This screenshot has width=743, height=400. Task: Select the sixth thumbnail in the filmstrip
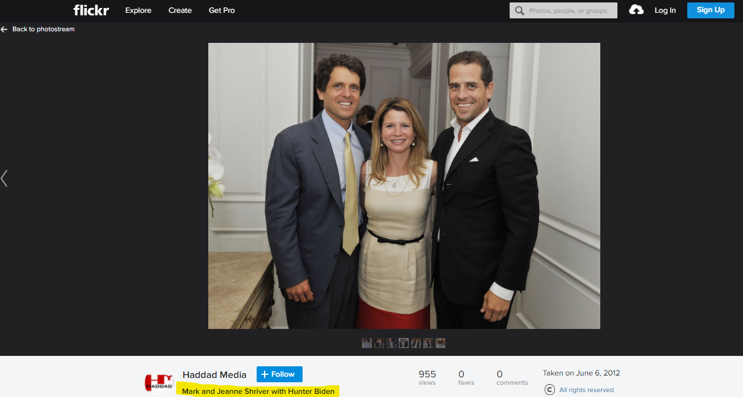tap(428, 343)
